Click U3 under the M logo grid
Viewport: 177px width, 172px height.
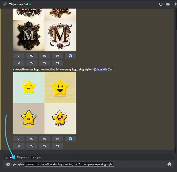click(x=45, y=56)
